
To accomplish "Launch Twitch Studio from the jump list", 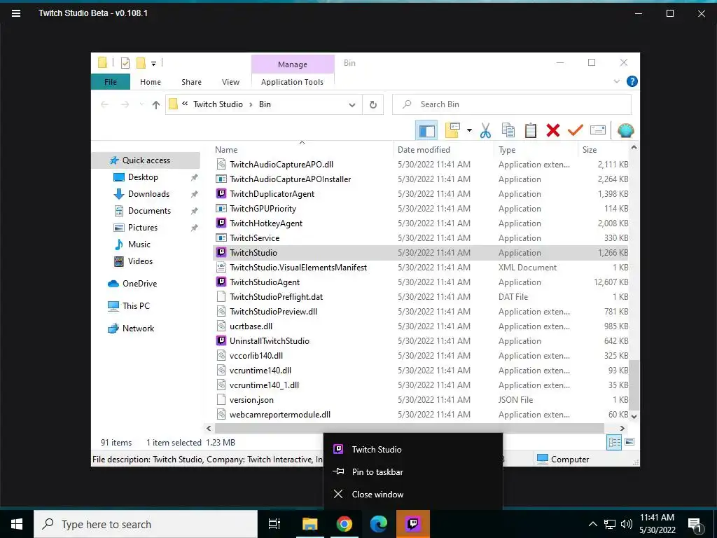I will point(412,449).
